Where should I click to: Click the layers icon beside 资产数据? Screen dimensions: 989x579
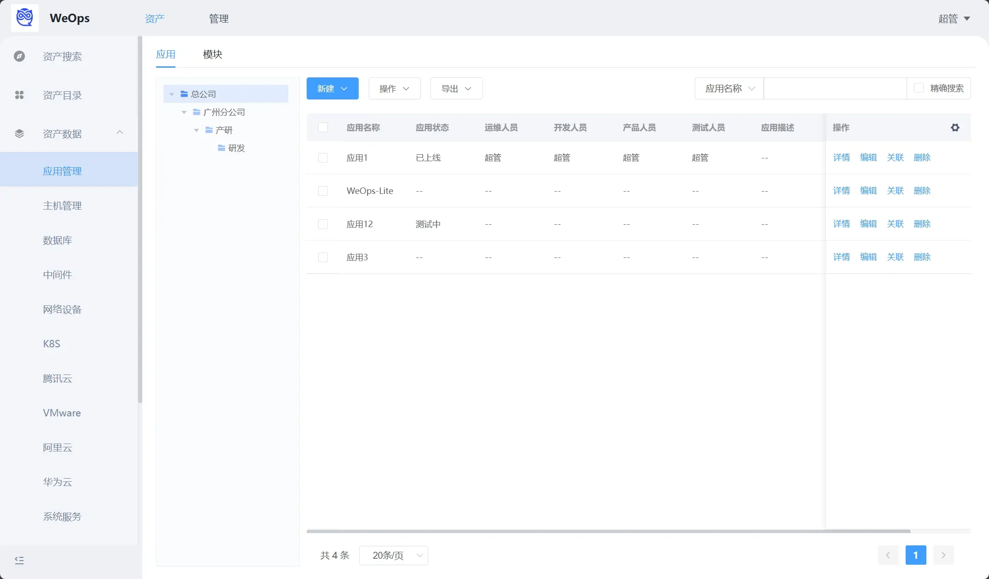(x=19, y=134)
